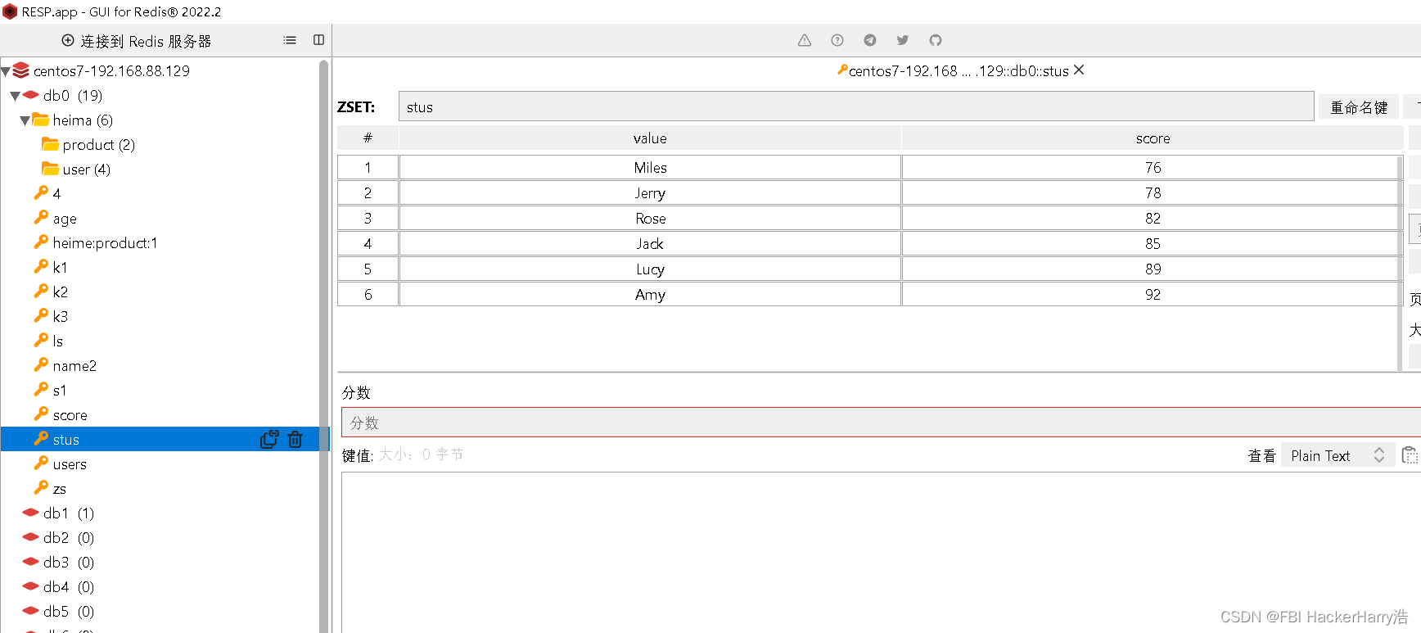Image resolution: width=1421 pixels, height=633 pixels.
Task: Select the key named 4
Action: tap(56, 193)
